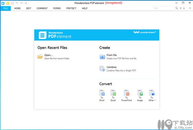This screenshot has height=130, width=193.
Task: Click the PDFelement logo icon in the banner
Action: 42,35
